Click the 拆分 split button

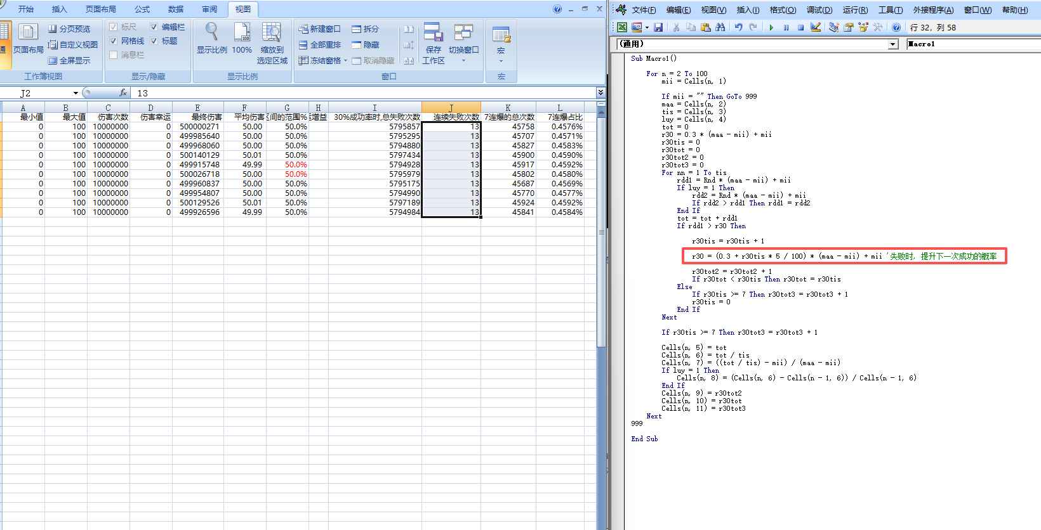point(366,29)
